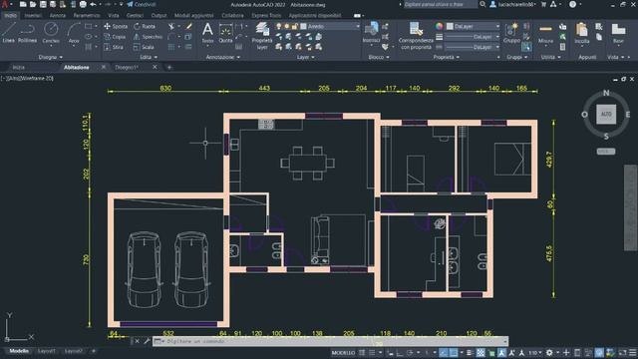Toggle snap mode in status bar
The image size is (638, 359).
click(372, 353)
